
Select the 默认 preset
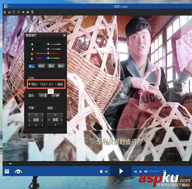click(32, 66)
